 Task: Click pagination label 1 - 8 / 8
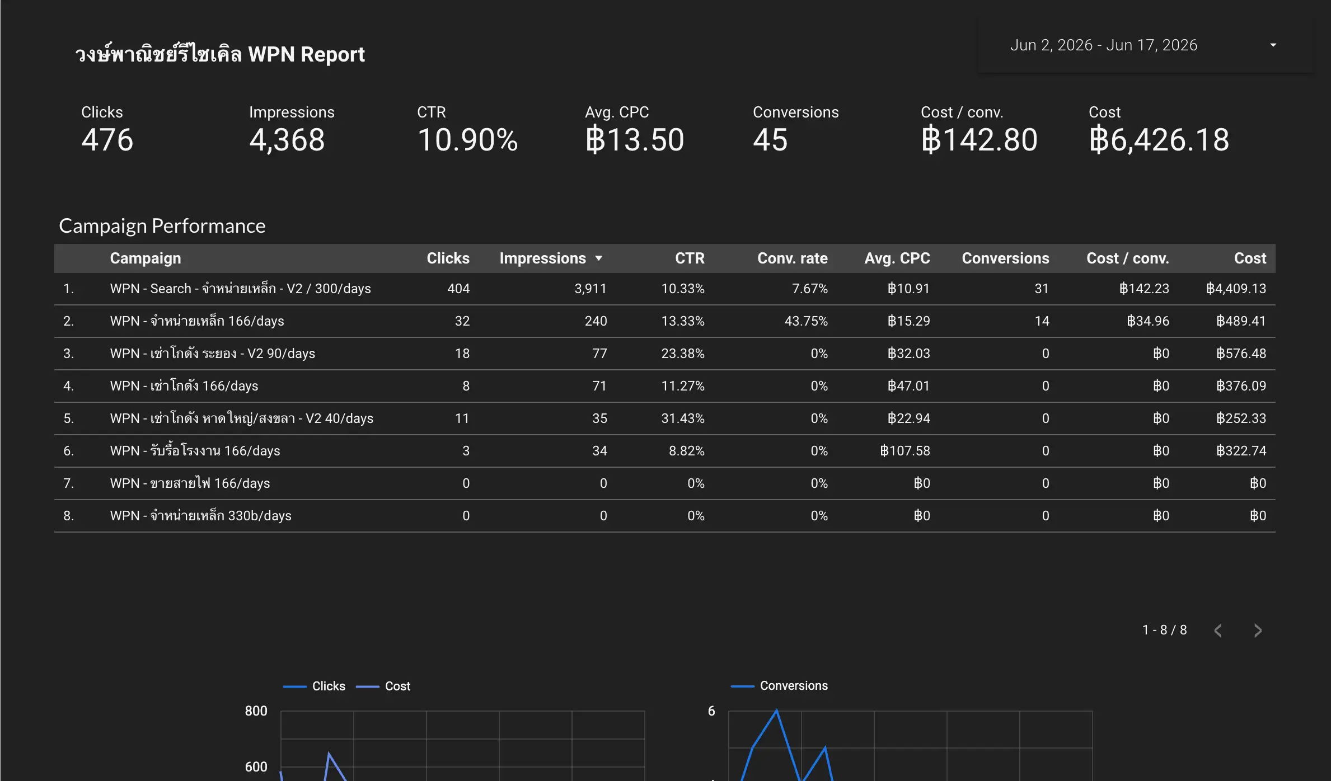pos(1164,630)
